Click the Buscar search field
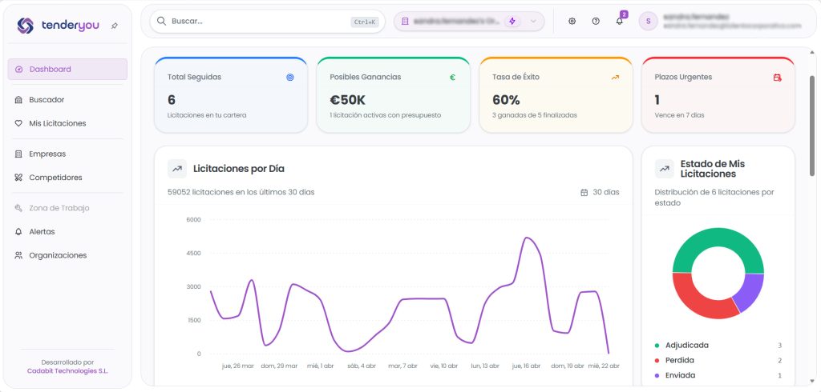This screenshot has width=821, height=392. tap(257, 22)
